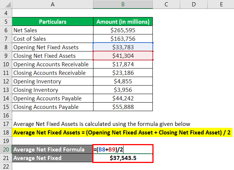Click the formula cell showing =(B8+B9)/2
This screenshot has width=234, height=170.
123,149
